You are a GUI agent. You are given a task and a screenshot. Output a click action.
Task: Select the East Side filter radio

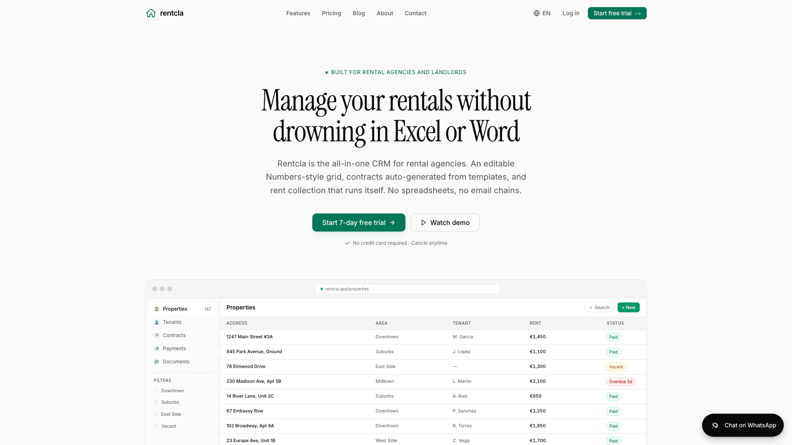[x=156, y=414]
